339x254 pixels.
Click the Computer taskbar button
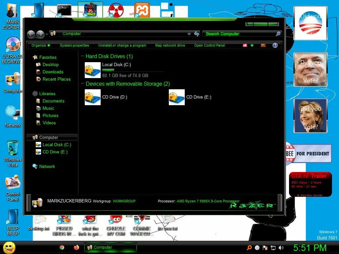coord(111,247)
